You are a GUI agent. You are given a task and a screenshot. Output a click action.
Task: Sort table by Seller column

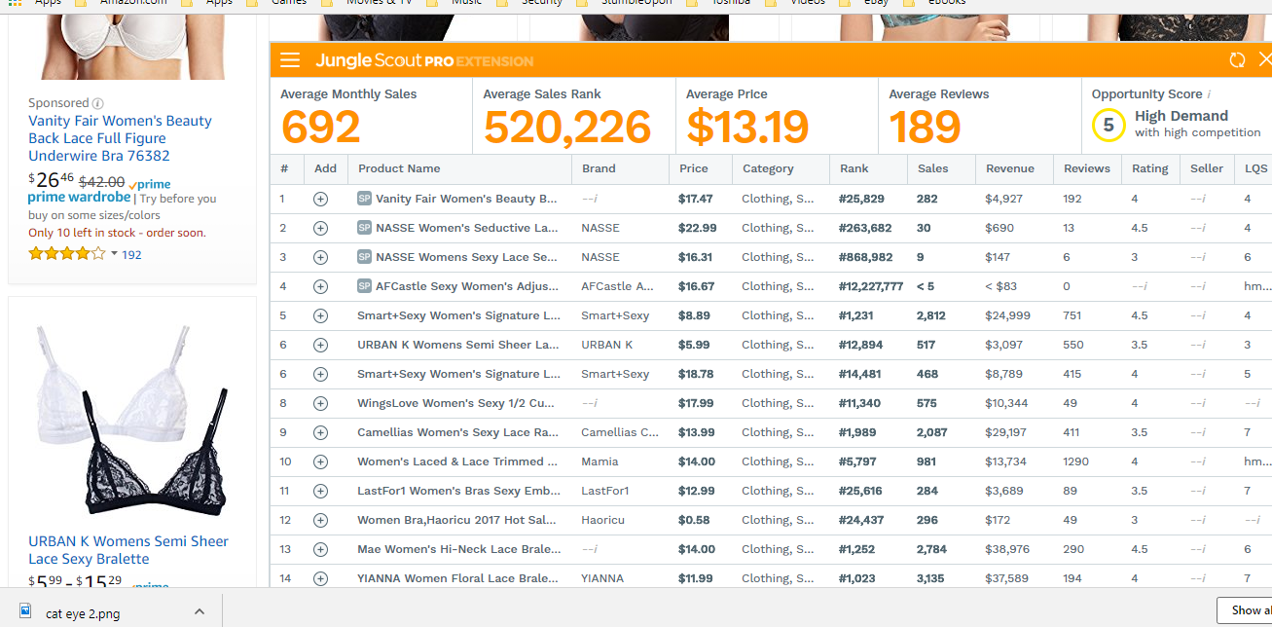click(1207, 168)
